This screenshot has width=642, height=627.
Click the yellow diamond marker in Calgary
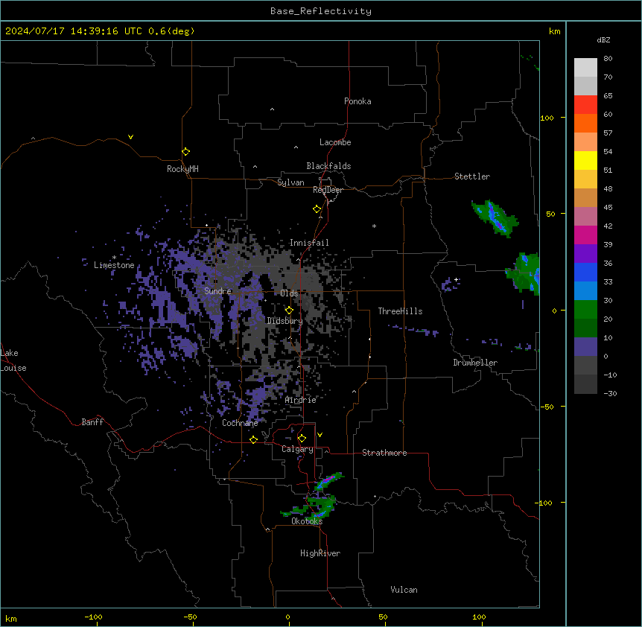coord(302,439)
